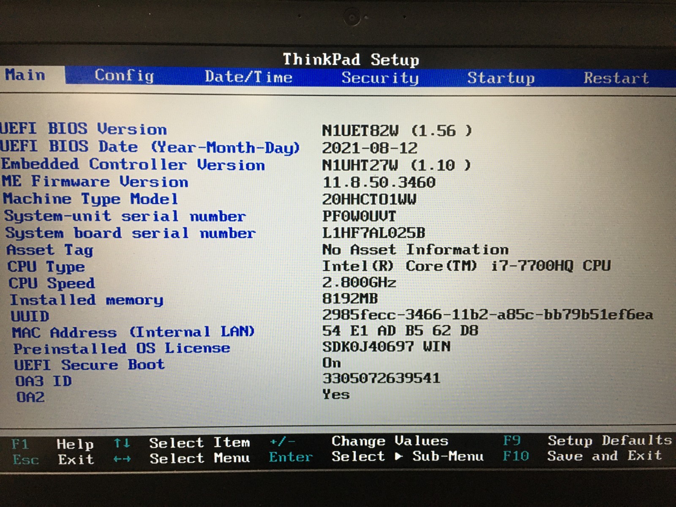Click the value N1UHT27W (1.10)
Viewport: 676px width, 507px height.
coord(396,165)
